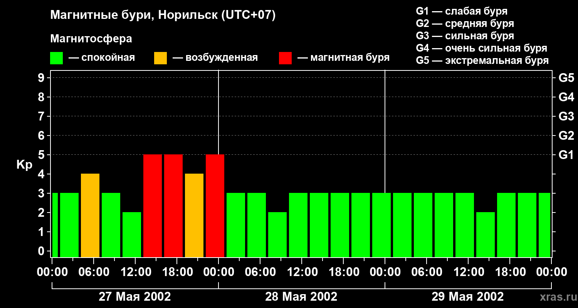Click the '9' tick on the Kp axis
Image resolution: width=578 pixels, height=308 pixels.
[42, 78]
